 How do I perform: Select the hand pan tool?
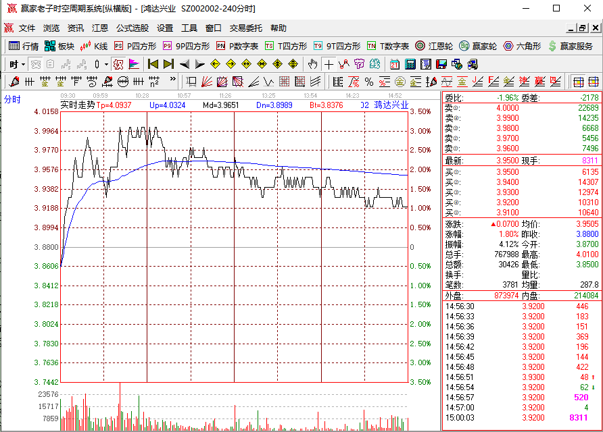coord(312,64)
